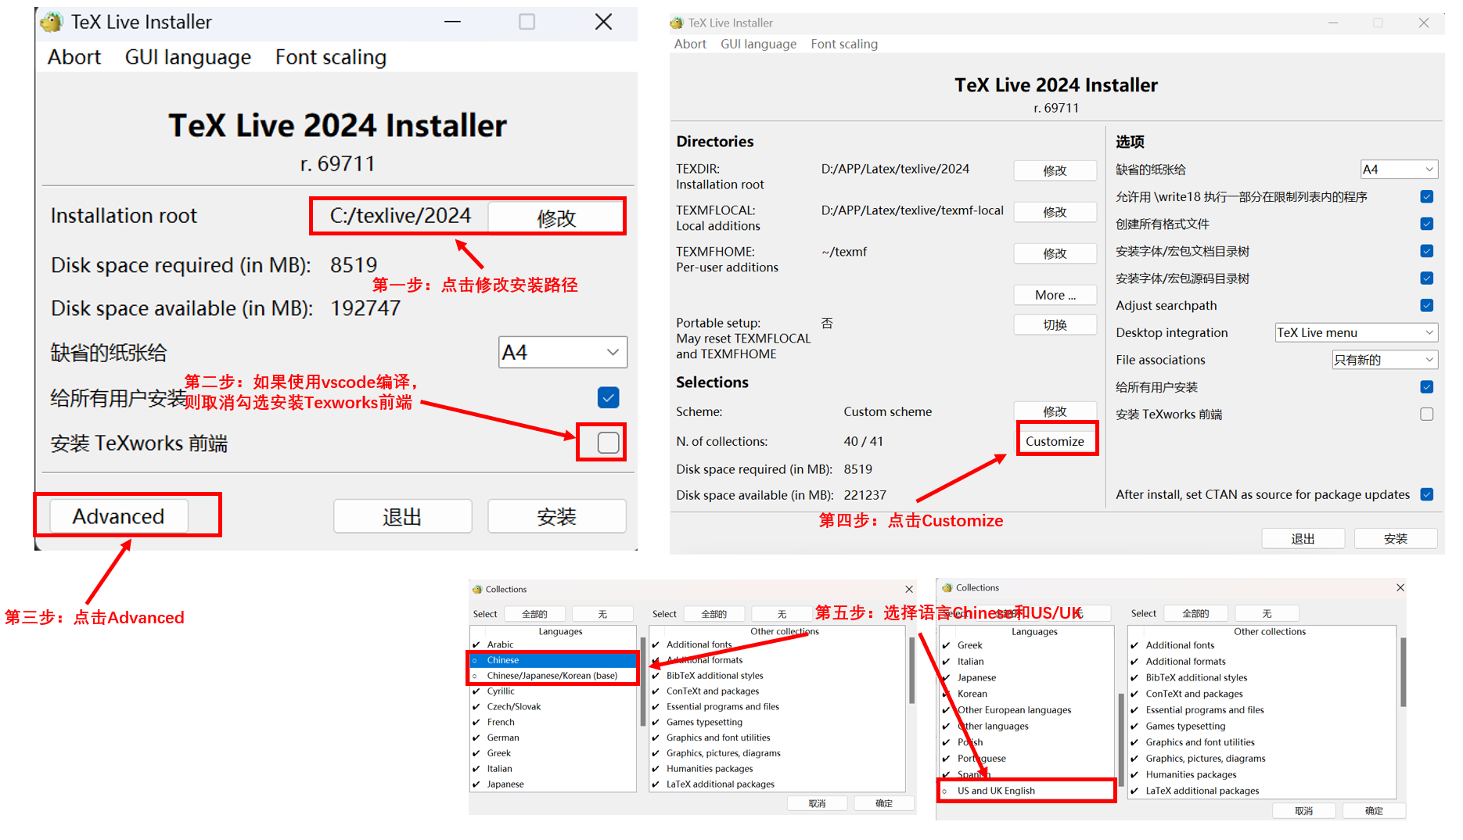
Task: Open Abort menu in the basic installer window
Action: (74, 57)
